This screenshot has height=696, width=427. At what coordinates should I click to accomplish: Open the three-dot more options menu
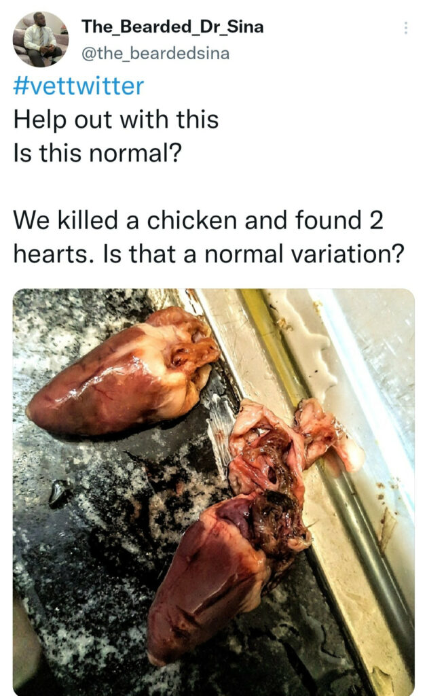pos(406,28)
